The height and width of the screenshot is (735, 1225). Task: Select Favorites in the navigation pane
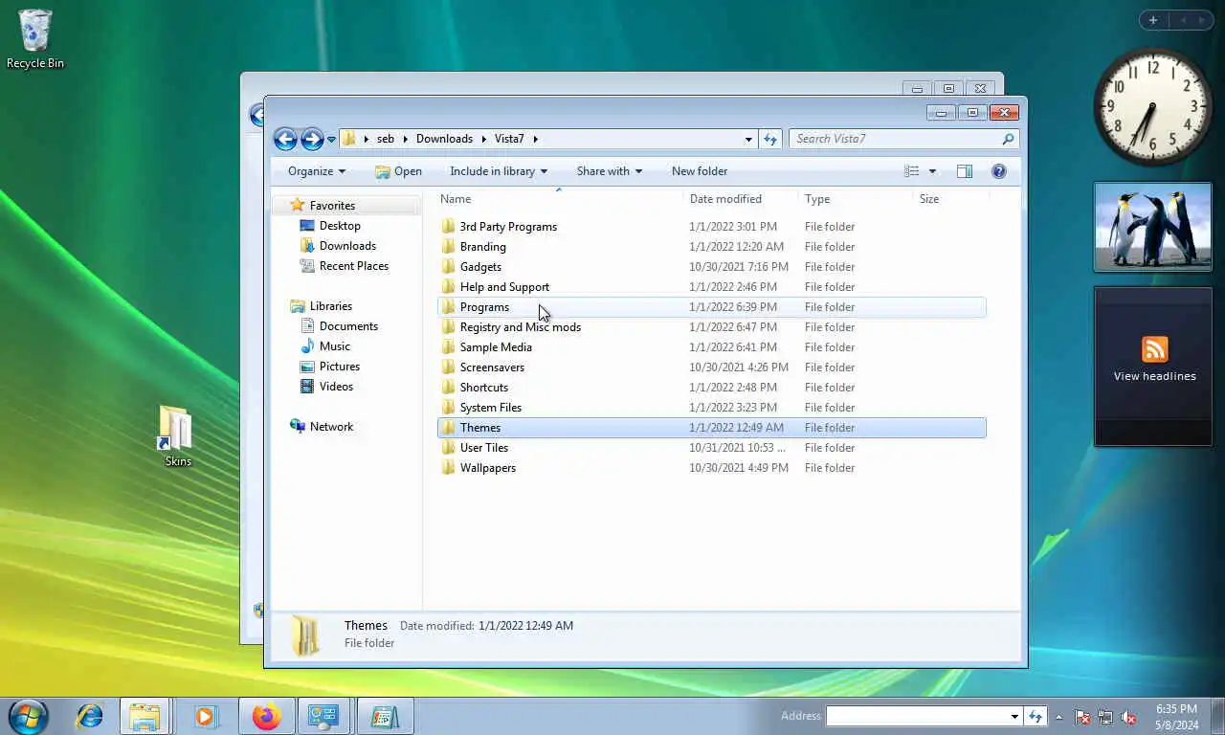tap(332, 206)
